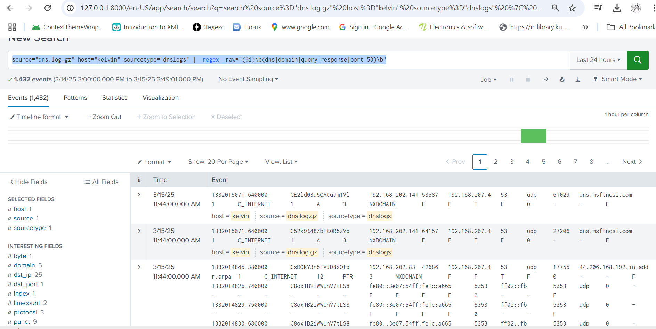The image size is (656, 329).
Task: Change the View: List option
Action: (281, 162)
